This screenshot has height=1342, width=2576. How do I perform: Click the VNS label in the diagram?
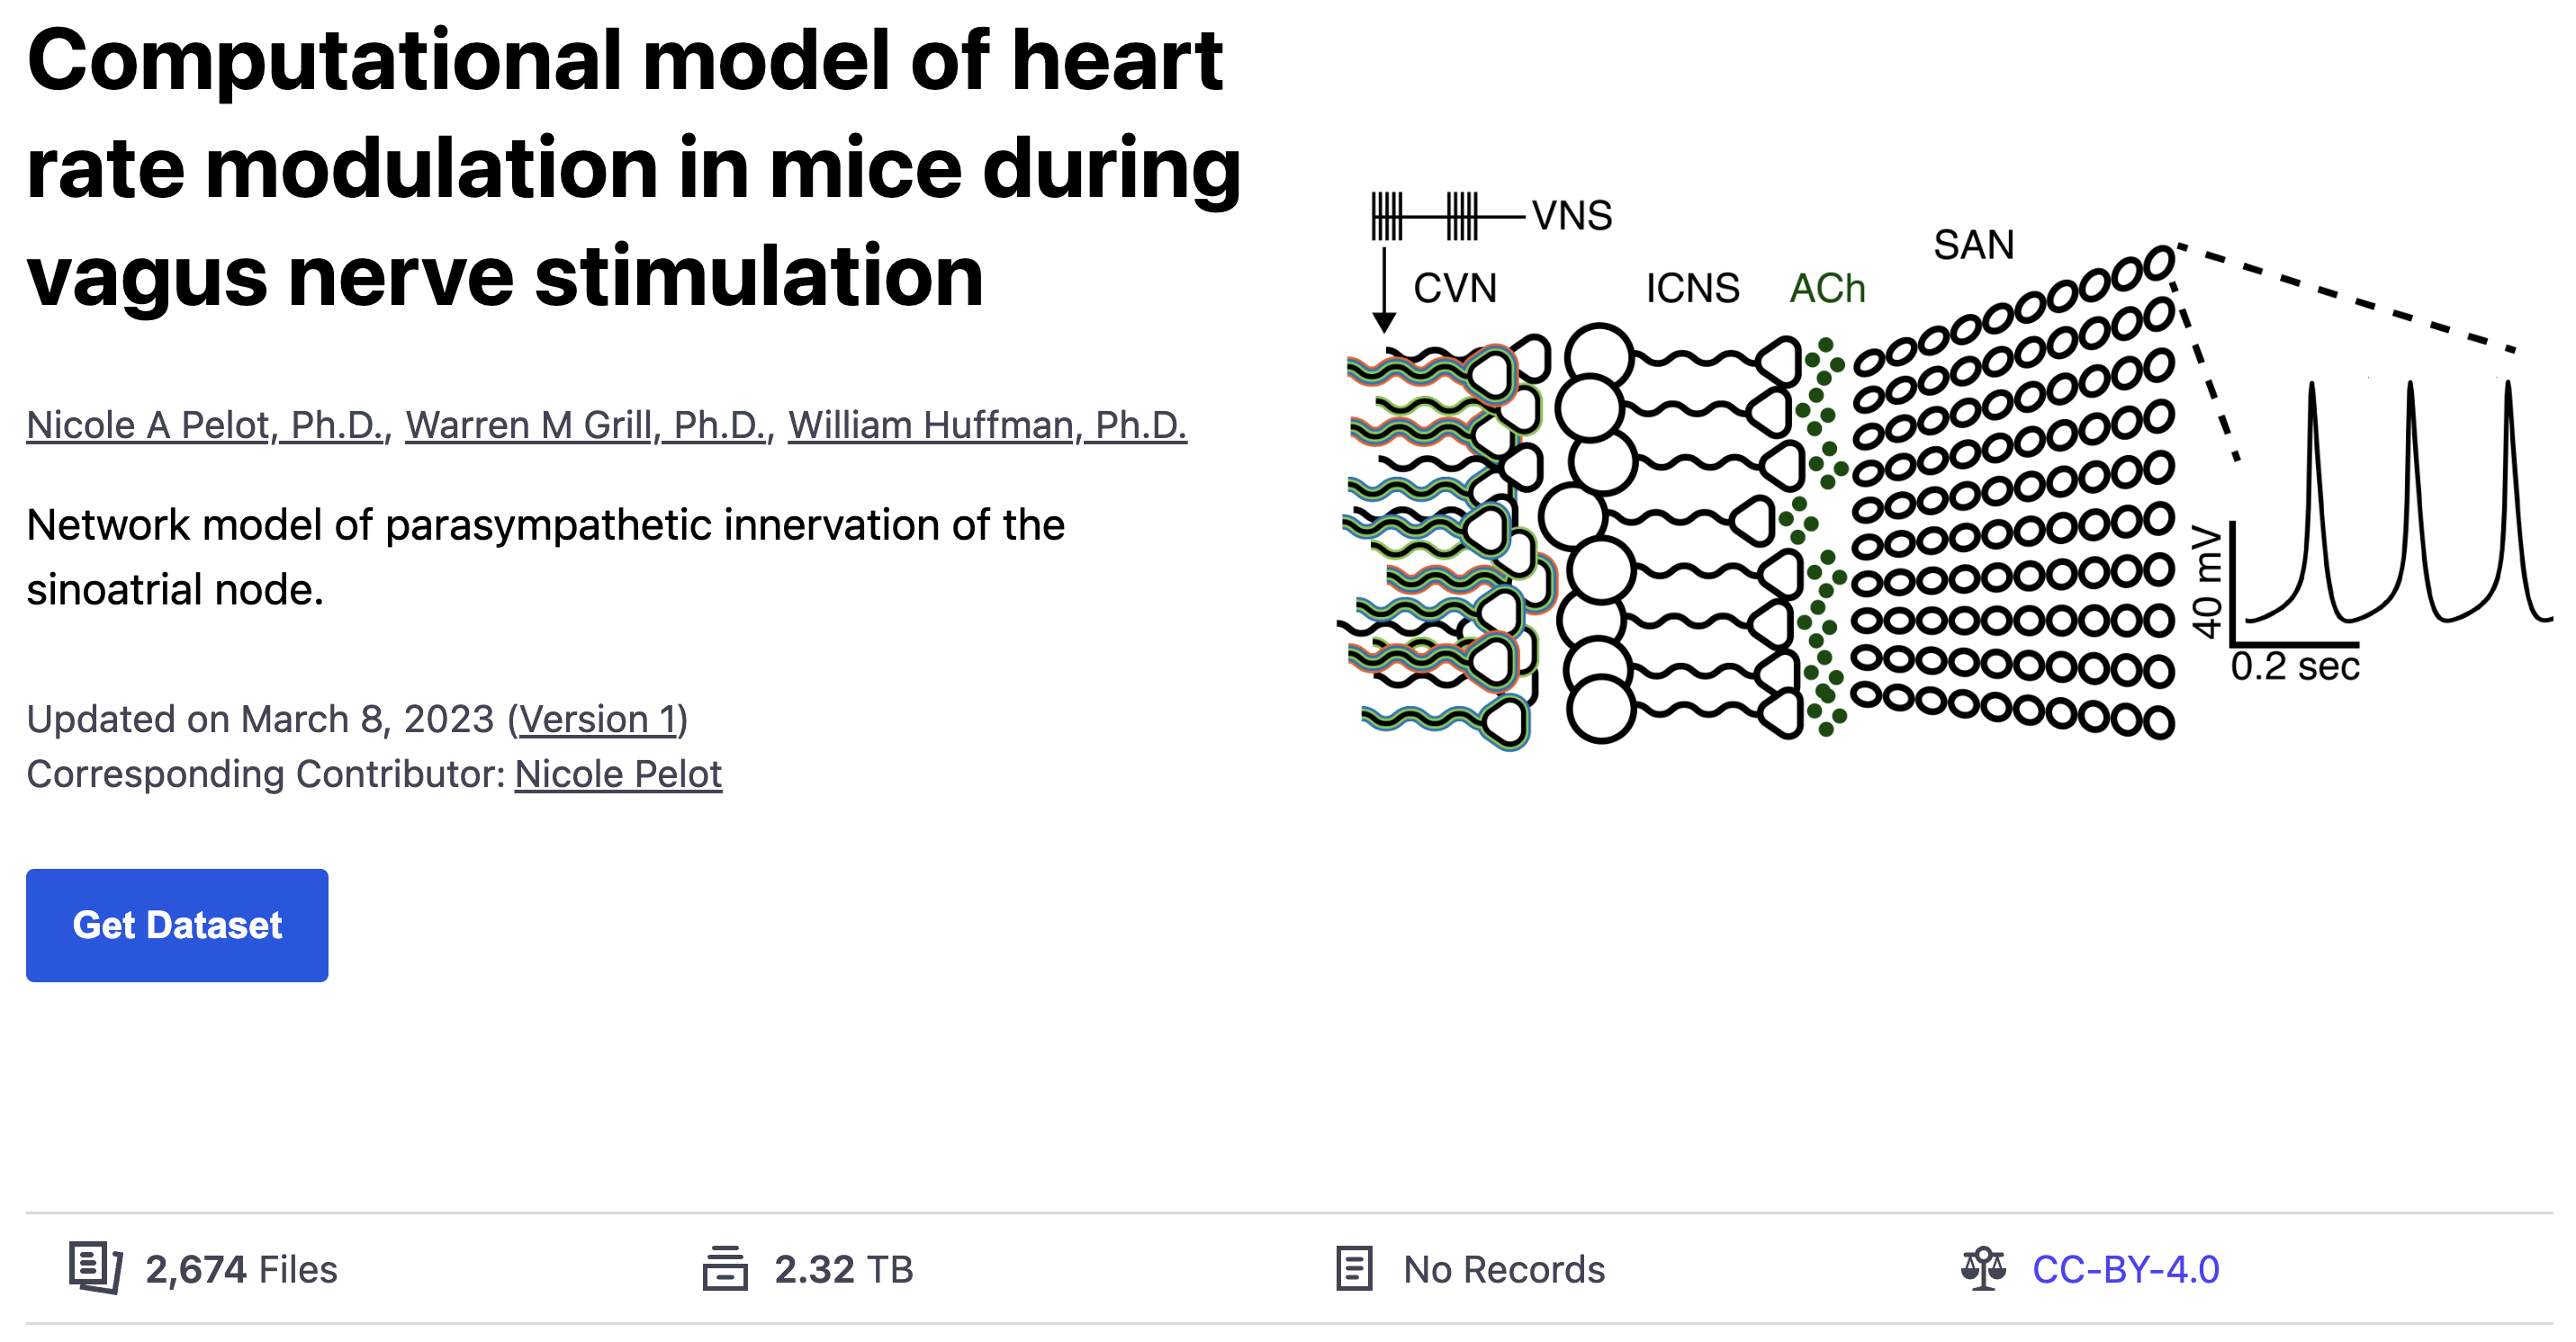click(1572, 216)
